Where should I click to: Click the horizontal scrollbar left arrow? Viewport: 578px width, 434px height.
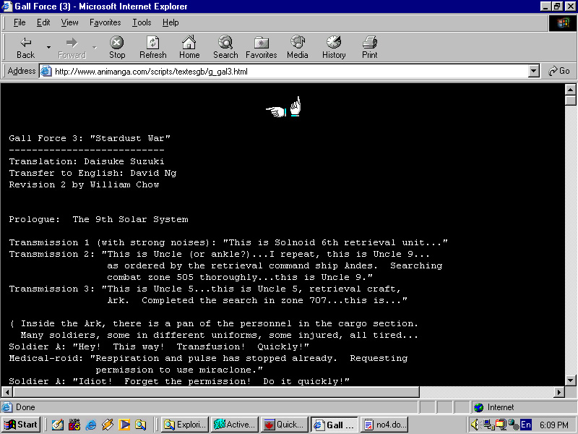[x=7, y=392]
